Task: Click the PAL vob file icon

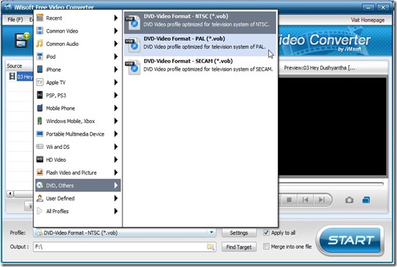Action: tap(133, 45)
